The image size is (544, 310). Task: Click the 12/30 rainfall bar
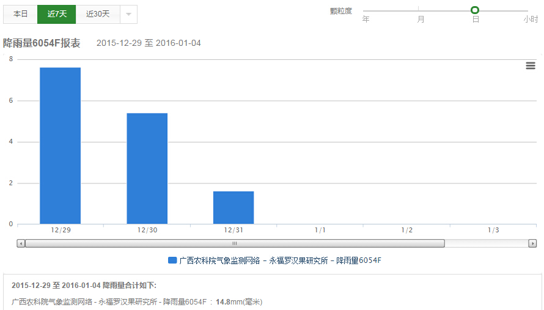tap(147, 168)
